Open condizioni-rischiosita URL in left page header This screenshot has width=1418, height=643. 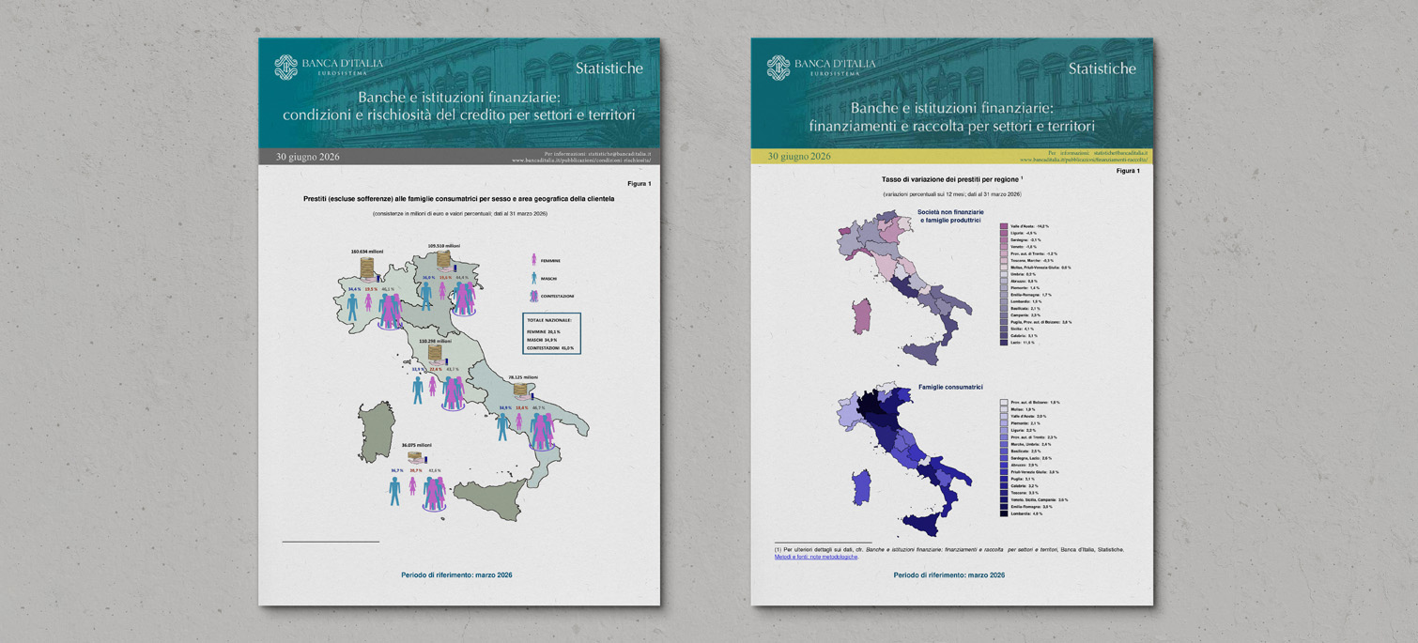[x=581, y=161]
